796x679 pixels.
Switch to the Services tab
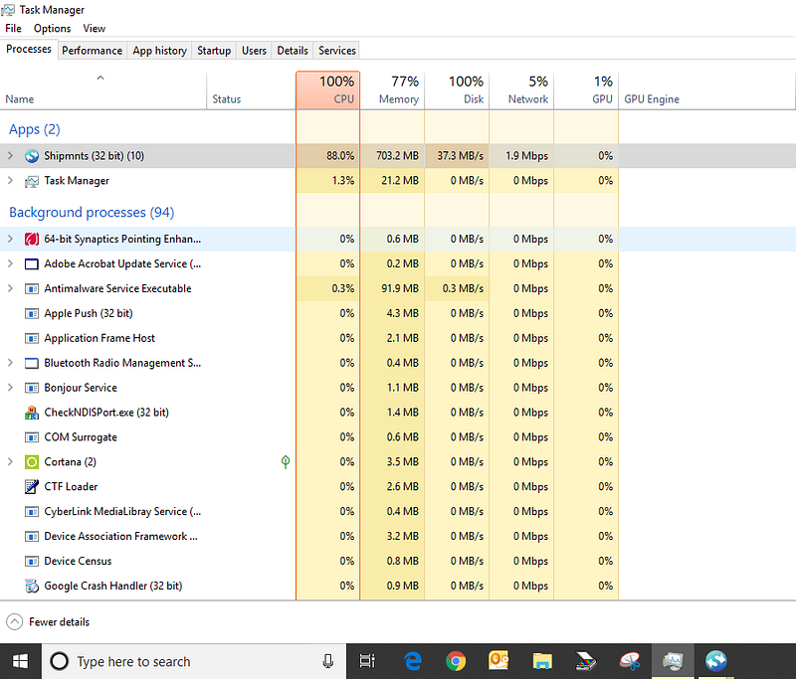(337, 51)
